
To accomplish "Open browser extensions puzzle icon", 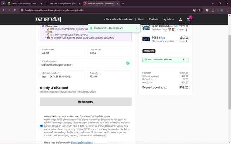I will coord(213,10).
